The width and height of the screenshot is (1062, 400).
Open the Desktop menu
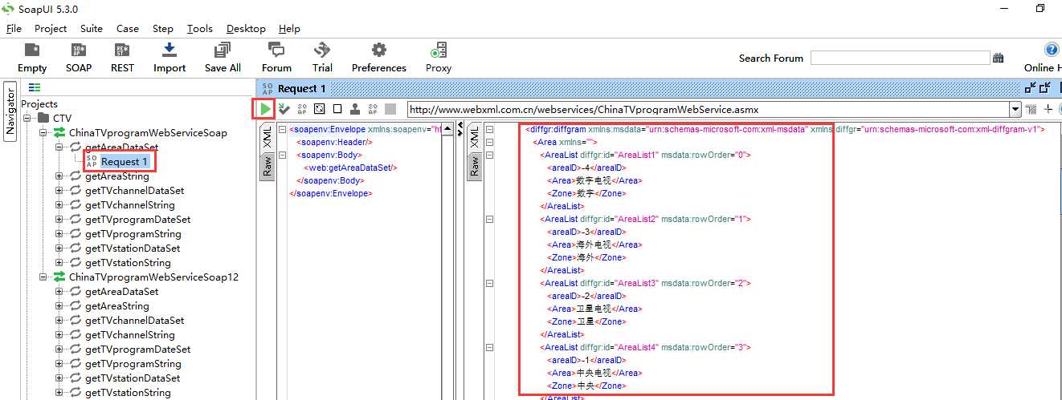pos(246,28)
